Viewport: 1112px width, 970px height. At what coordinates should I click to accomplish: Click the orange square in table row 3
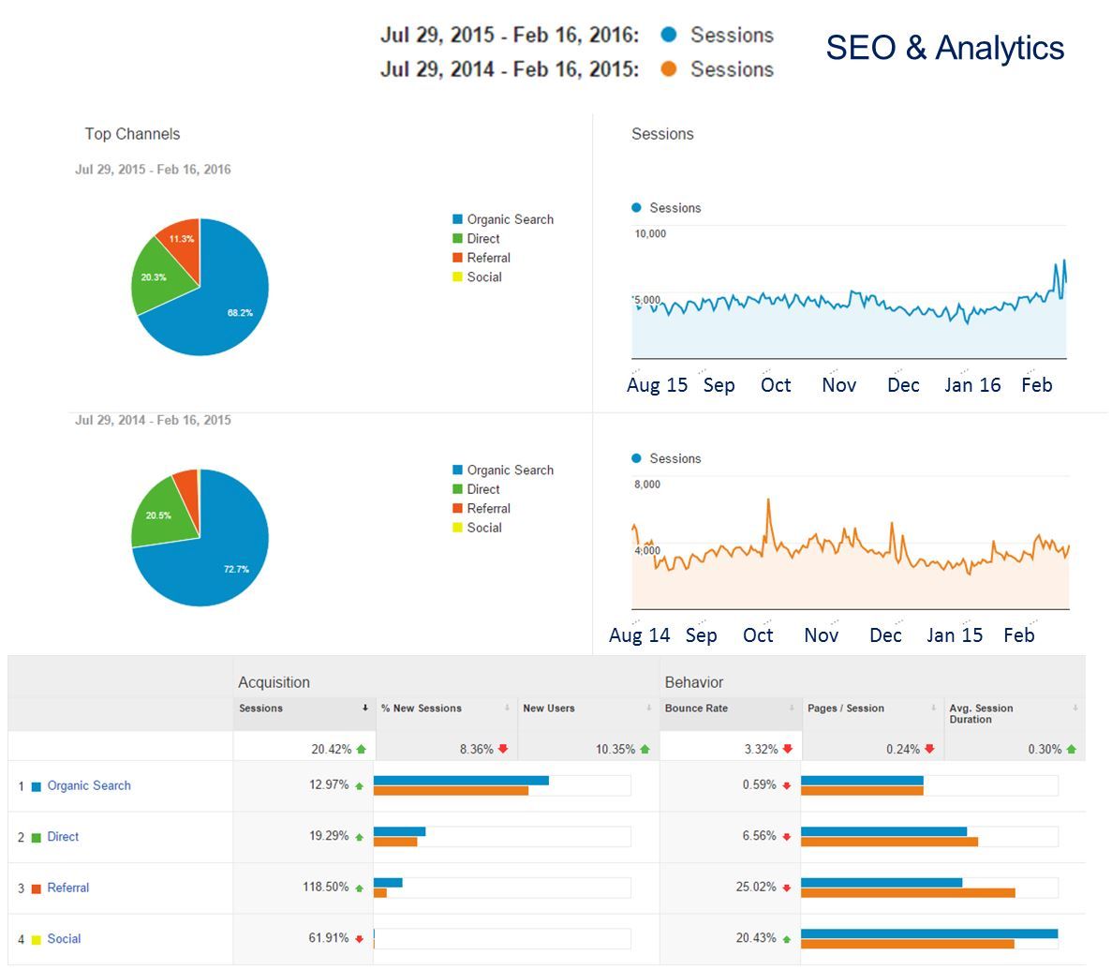37,888
